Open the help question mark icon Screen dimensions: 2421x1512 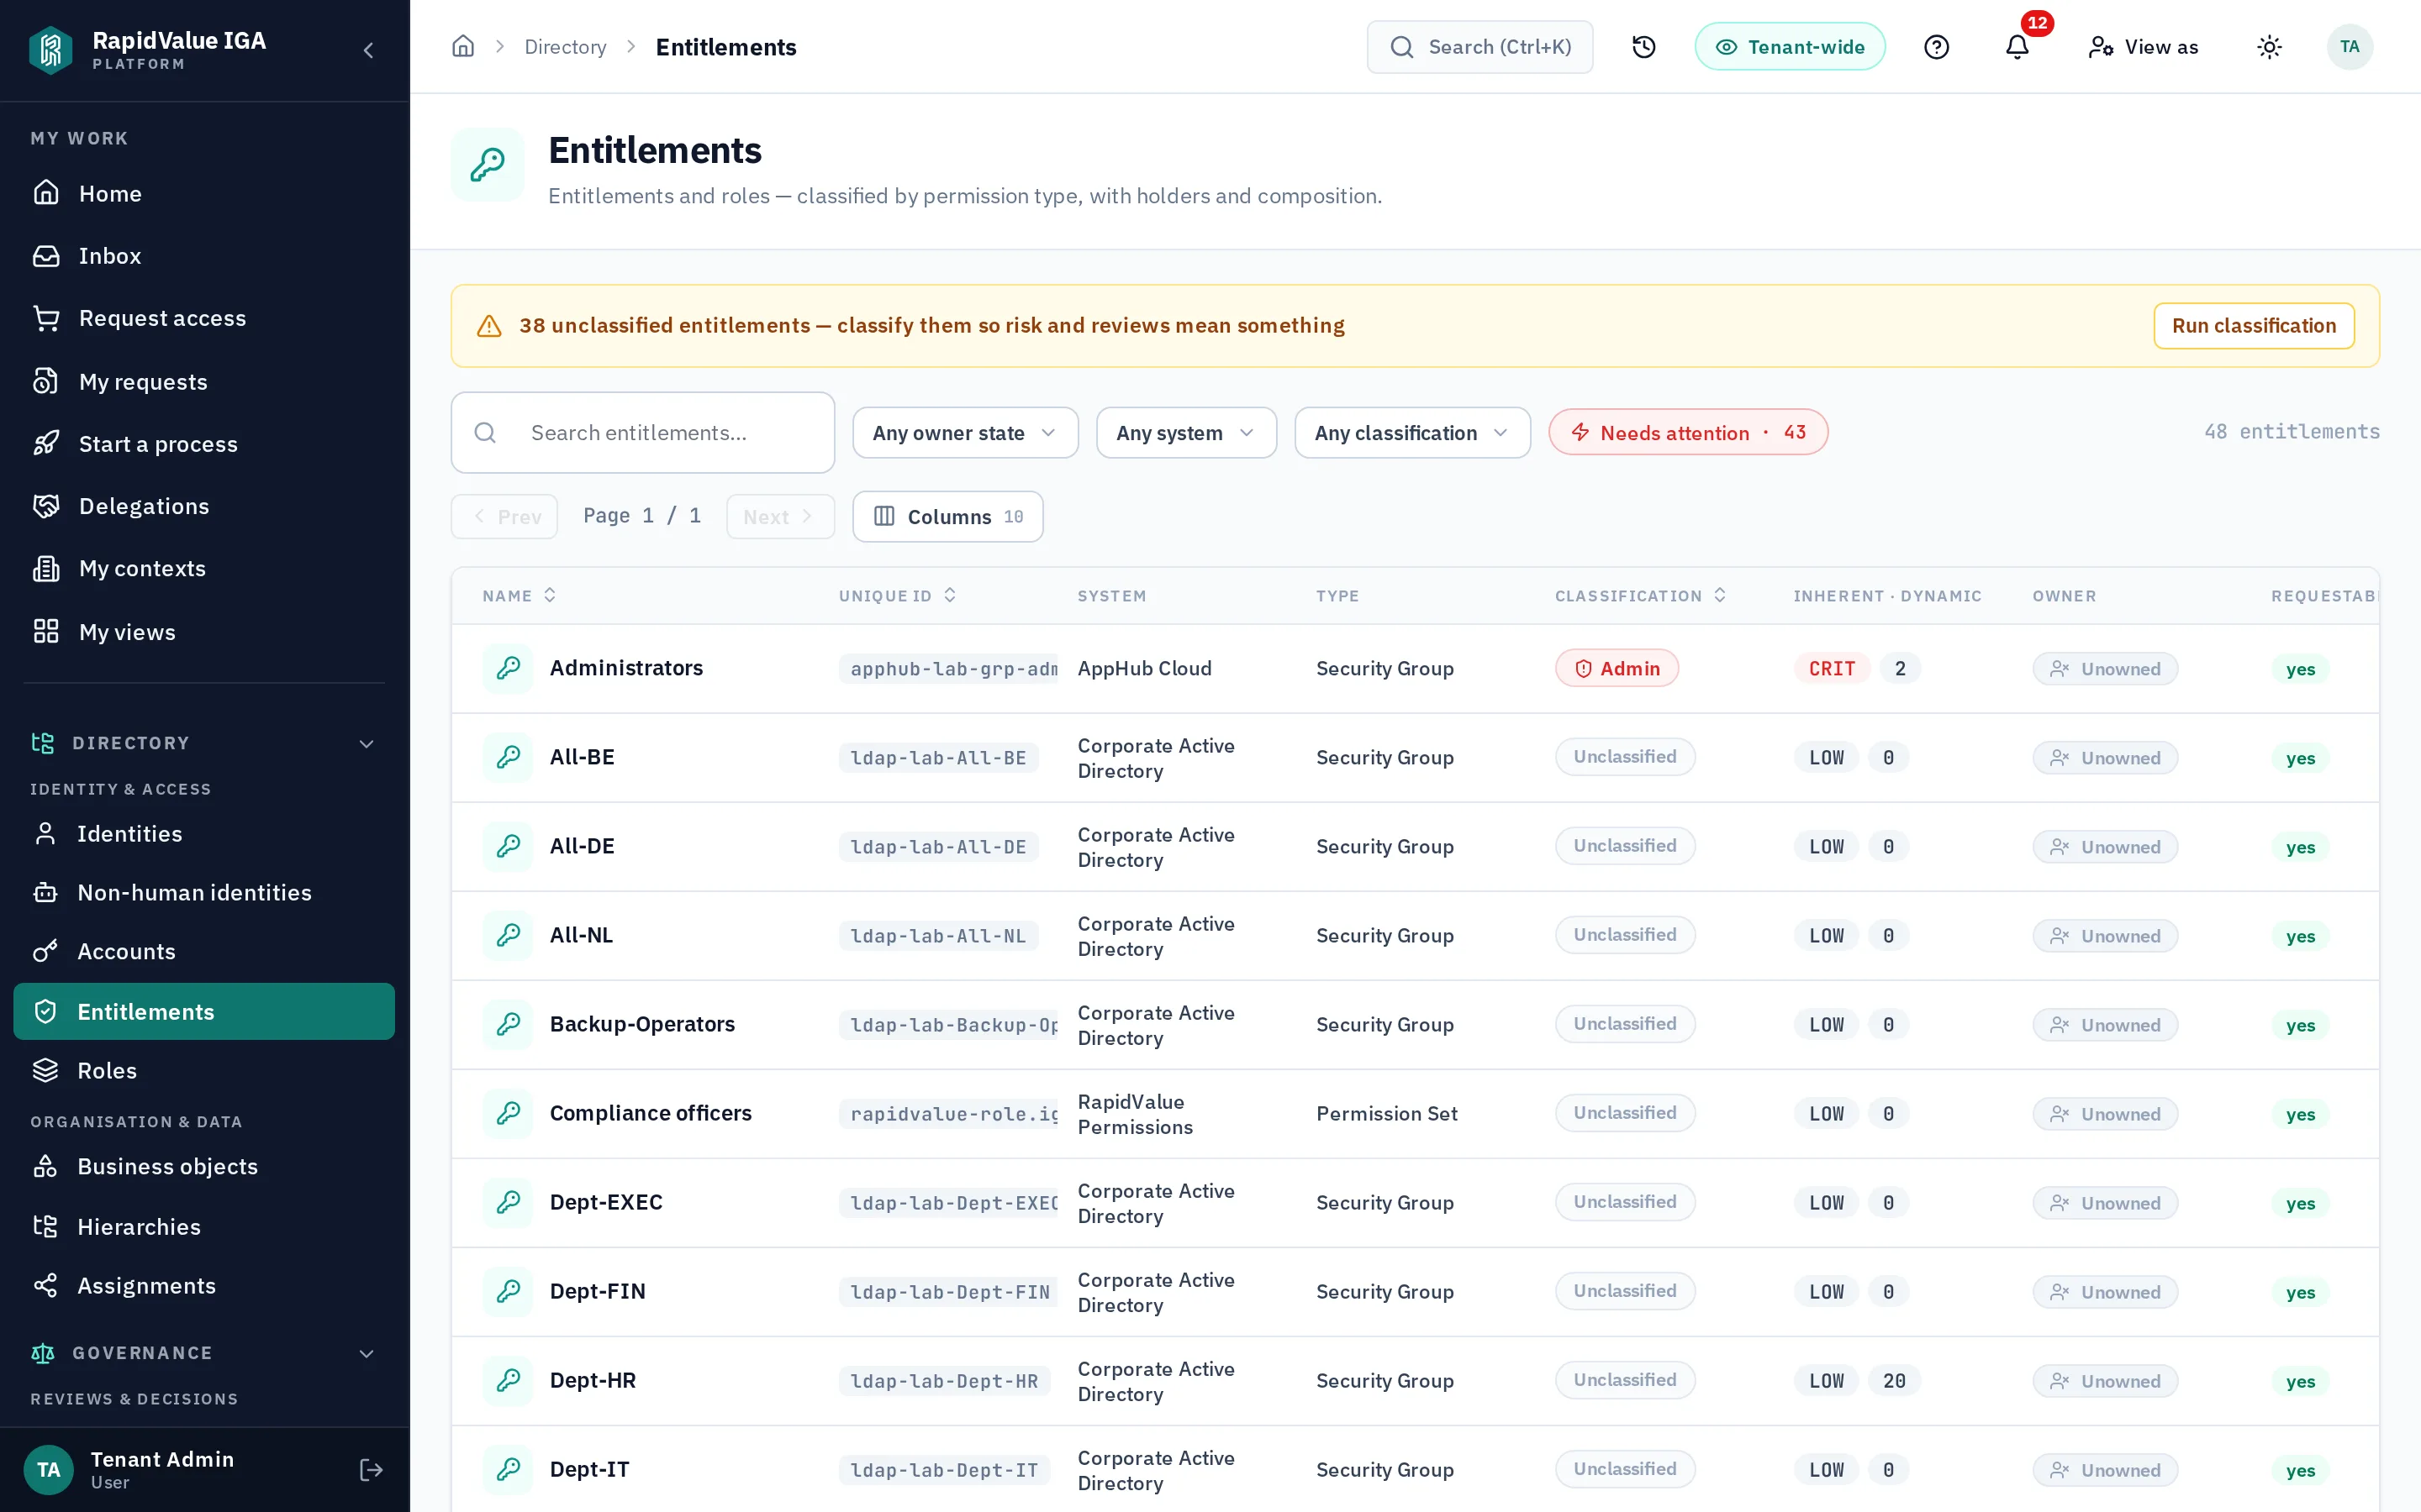pyautogui.click(x=1937, y=47)
